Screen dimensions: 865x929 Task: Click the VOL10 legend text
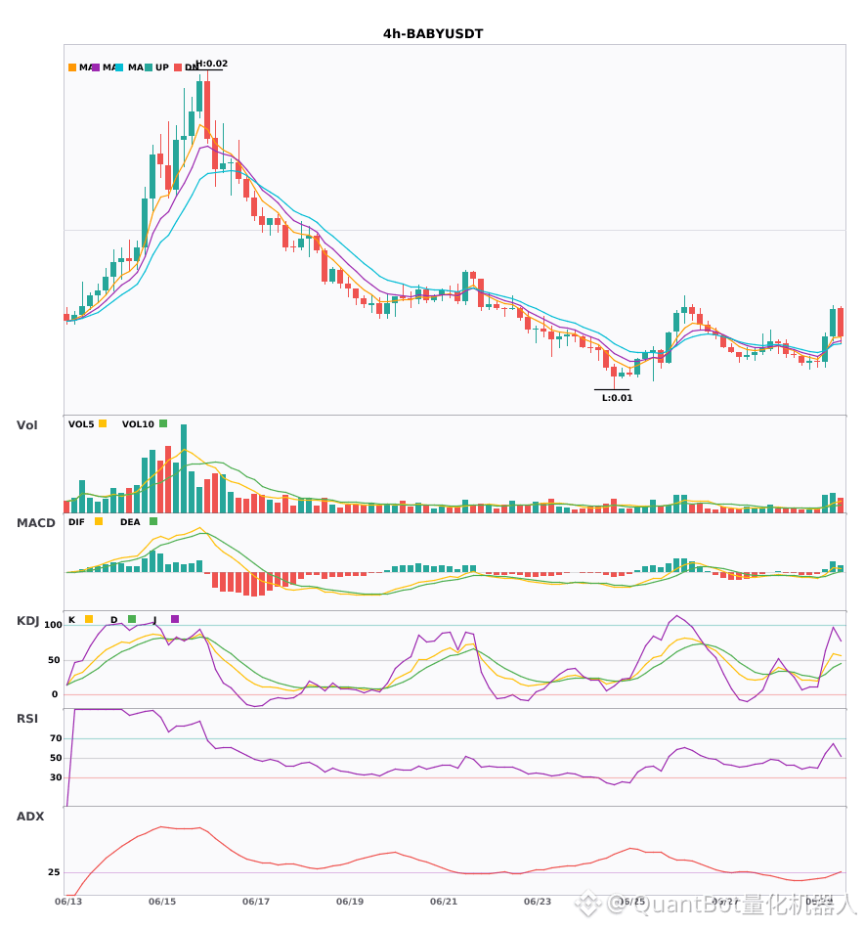point(138,424)
